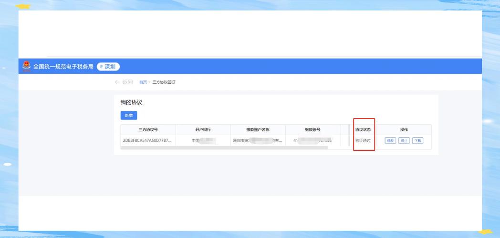Viewport: 500px width, 238px height.
Task: Click the 修改 button in agreement row
Action: coord(390,140)
